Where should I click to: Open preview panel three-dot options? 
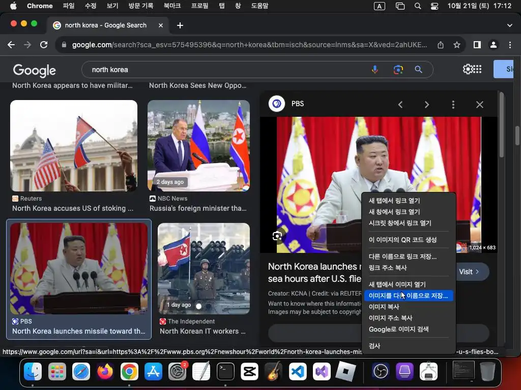(x=453, y=105)
